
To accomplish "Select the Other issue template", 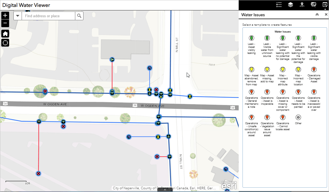I will (x=298, y=120).
